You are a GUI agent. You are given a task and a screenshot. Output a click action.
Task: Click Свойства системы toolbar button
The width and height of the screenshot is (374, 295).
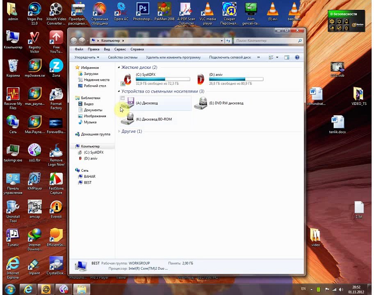(x=123, y=57)
